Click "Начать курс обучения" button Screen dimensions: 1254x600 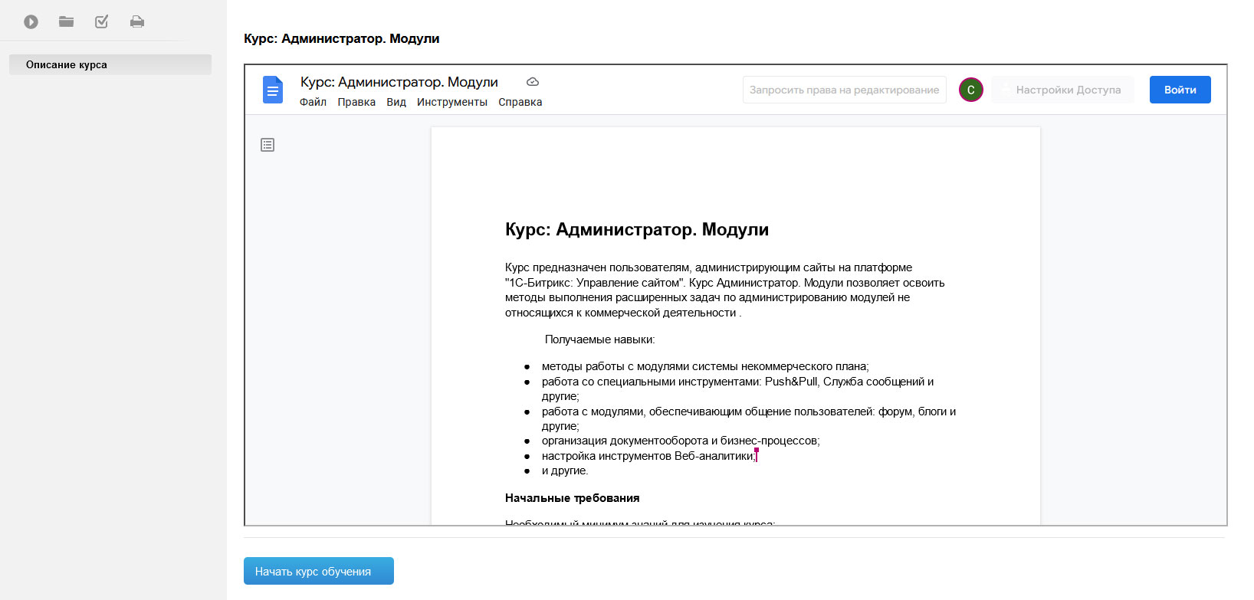click(318, 571)
